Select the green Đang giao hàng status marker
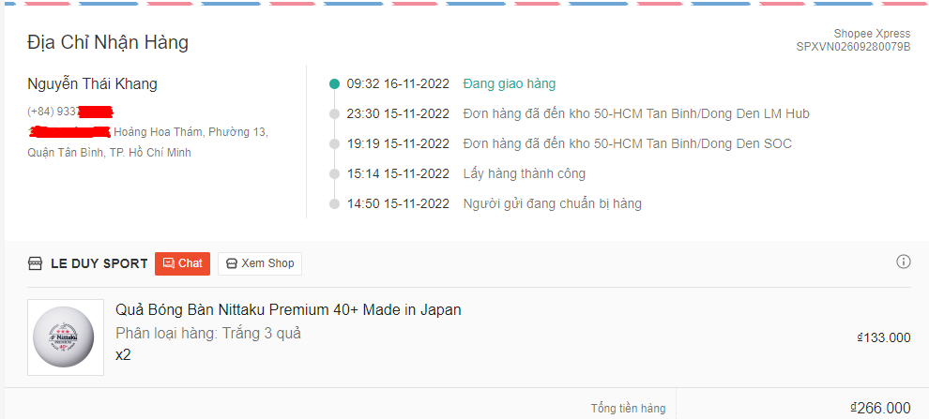The image size is (929, 419). [x=335, y=84]
